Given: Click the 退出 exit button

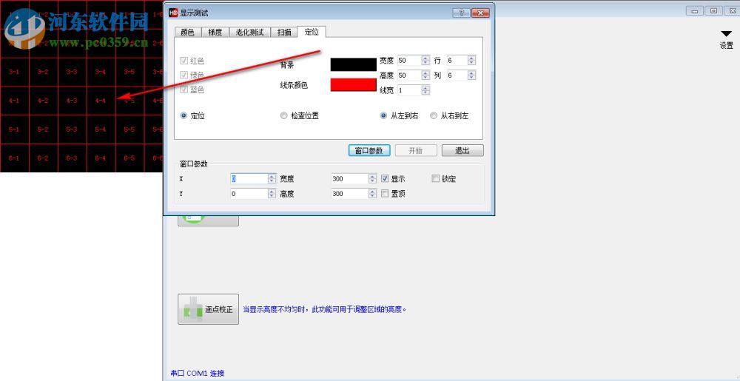Looking at the screenshot, I should pyautogui.click(x=462, y=150).
